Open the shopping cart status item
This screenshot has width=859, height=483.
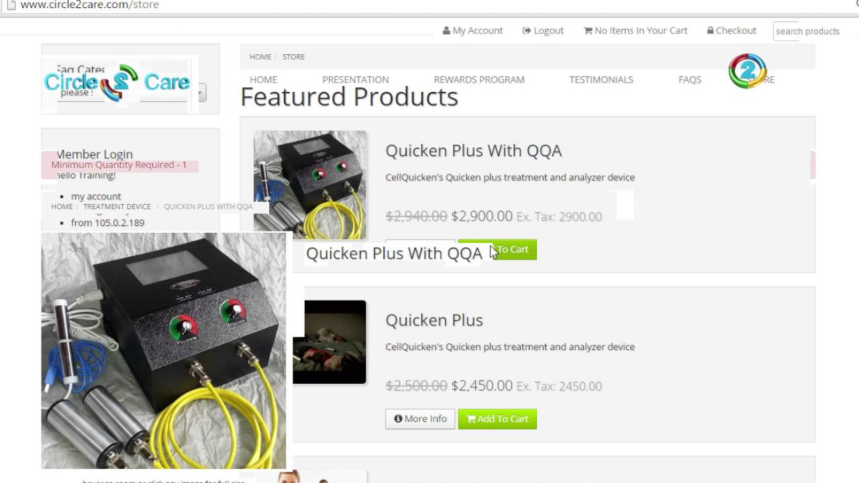point(636,30)
